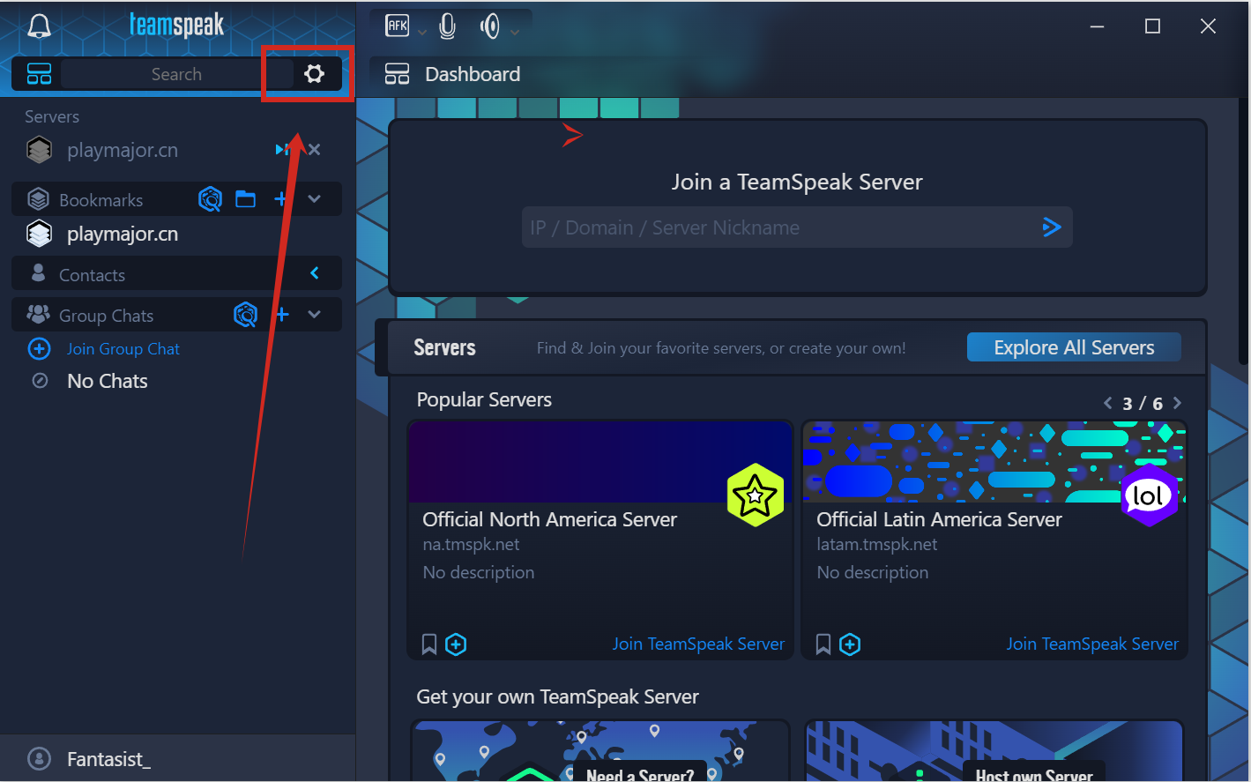This screenshot has height=782, width=1251.
Task: Click the Join Group Chat link
Action: pos(123,349)
